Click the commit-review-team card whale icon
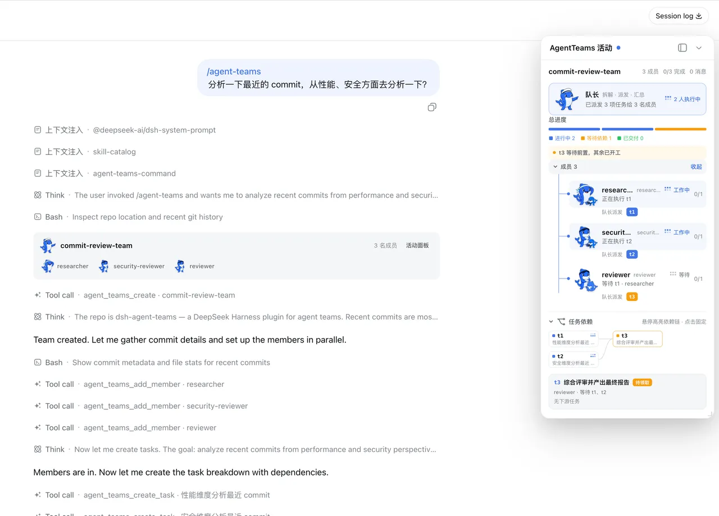 pos(48,245)
